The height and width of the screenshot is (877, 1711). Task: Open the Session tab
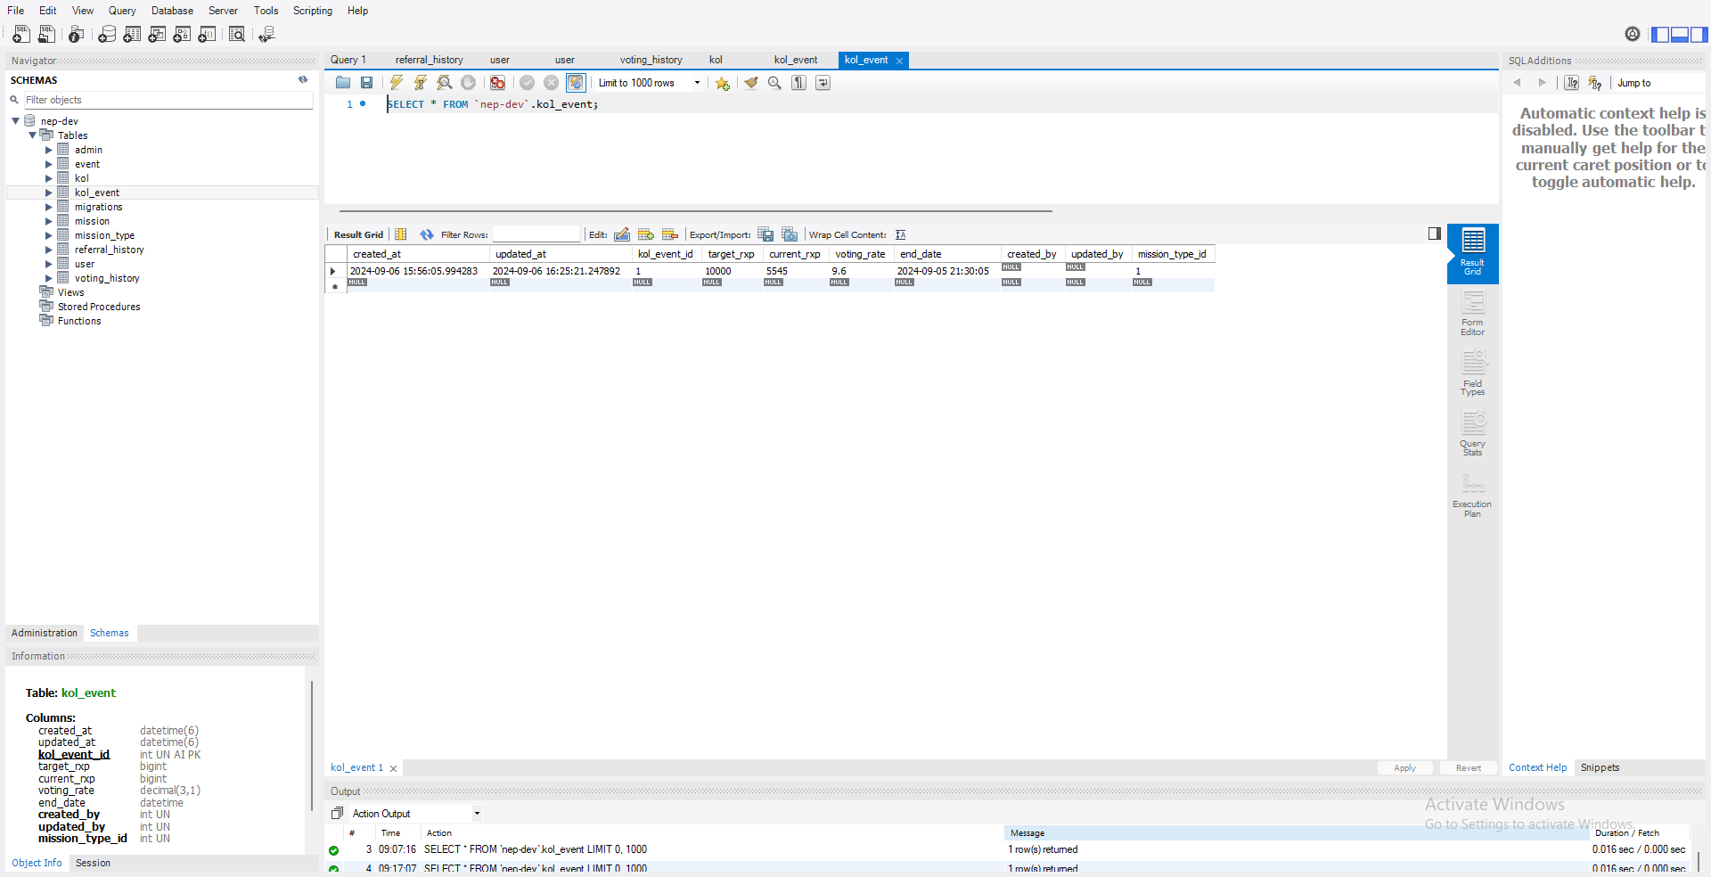coord(93,863)
